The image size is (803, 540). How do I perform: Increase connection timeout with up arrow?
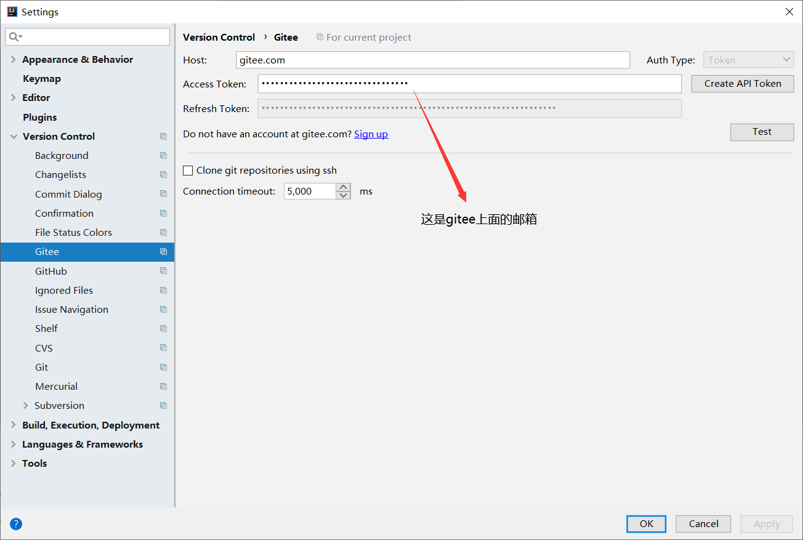click(344, 187)
